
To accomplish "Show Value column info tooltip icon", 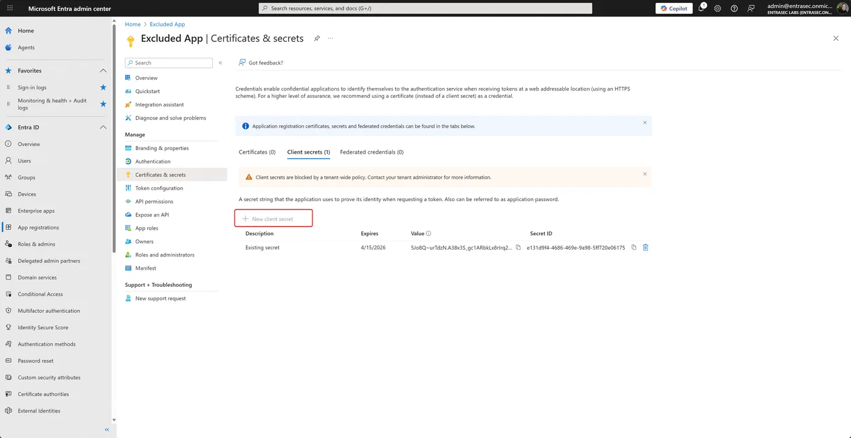I will (429, 234).
